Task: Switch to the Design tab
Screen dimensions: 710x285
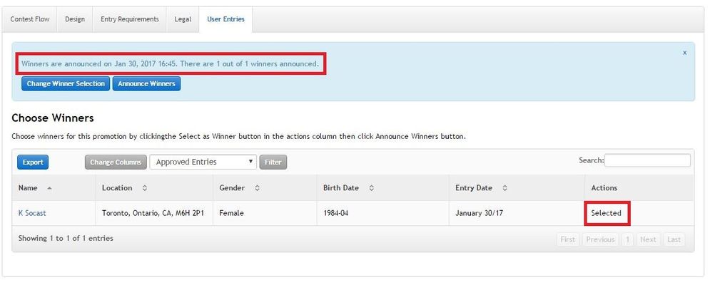Action: tap(75, 19)
